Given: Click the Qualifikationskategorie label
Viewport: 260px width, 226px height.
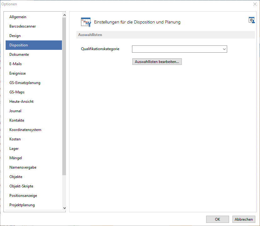Looking at the screenshot, I should (100, 49).
